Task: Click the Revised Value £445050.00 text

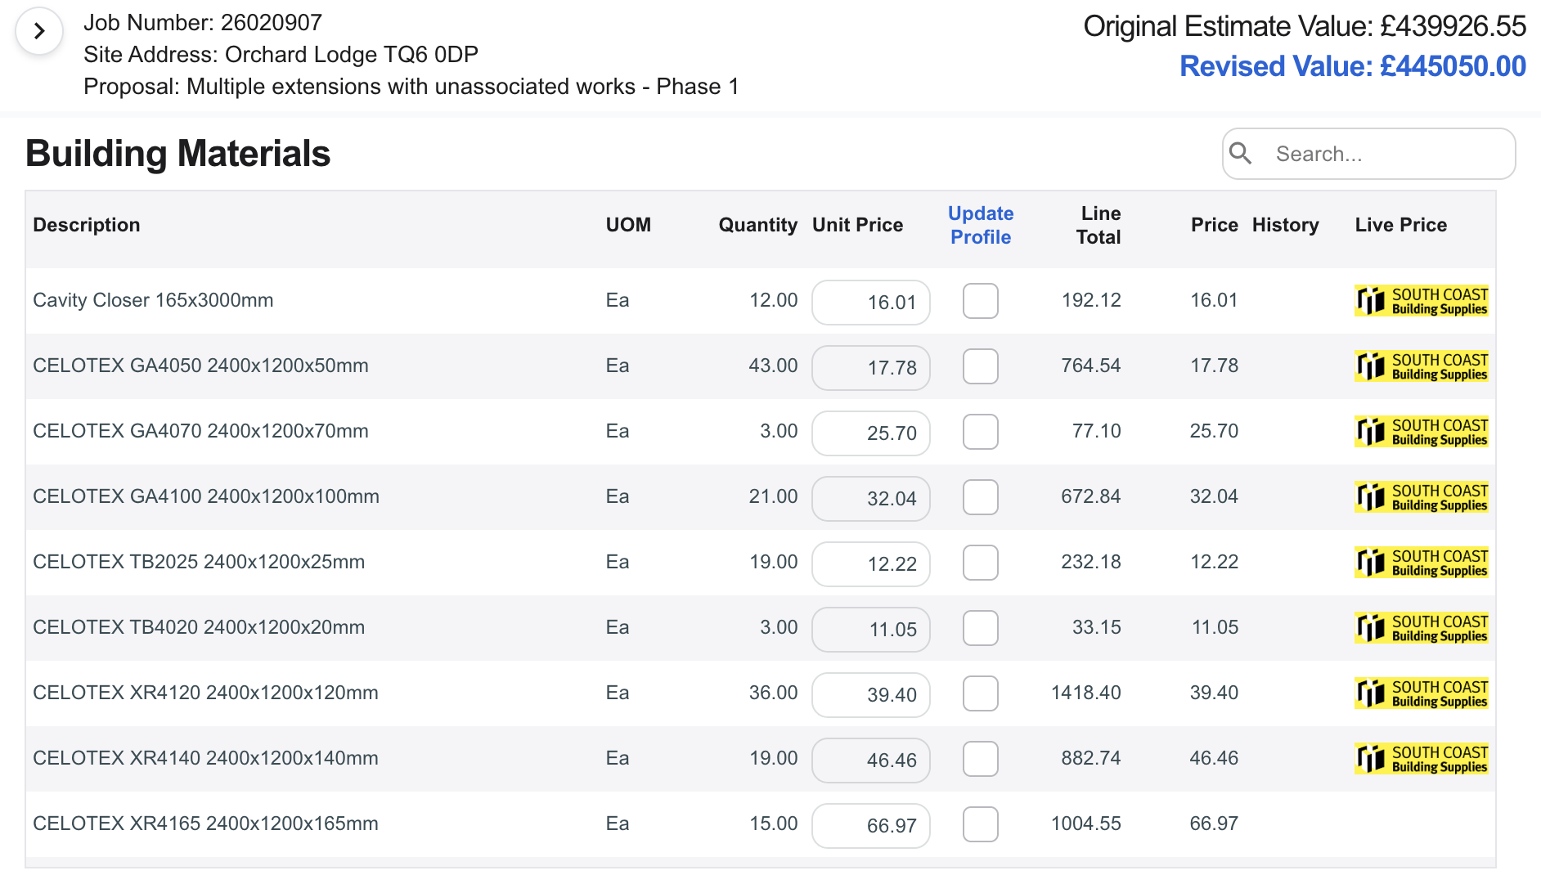Action: pyautogui.click(x=1353, y=66)
